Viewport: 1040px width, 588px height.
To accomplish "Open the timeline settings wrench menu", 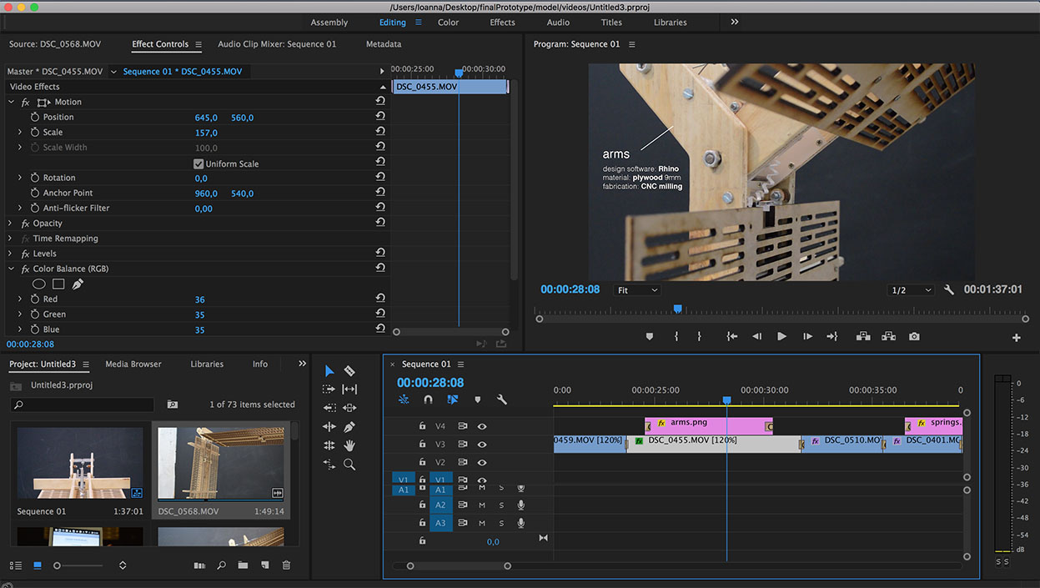I will click(x=501, y=400).
